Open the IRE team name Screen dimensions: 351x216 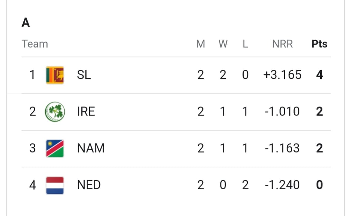(x=86, y=112)
